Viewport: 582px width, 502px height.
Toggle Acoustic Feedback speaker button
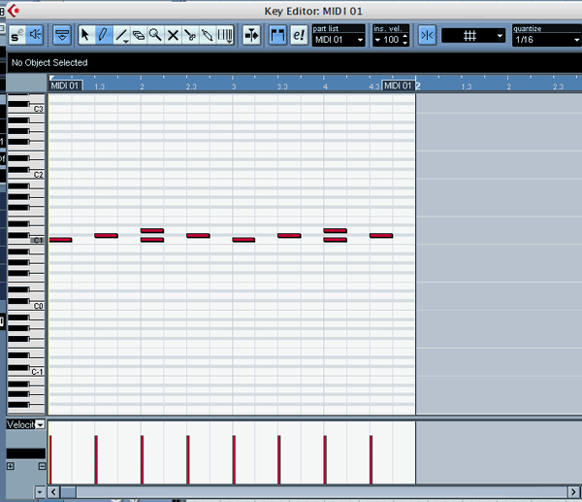36,35
